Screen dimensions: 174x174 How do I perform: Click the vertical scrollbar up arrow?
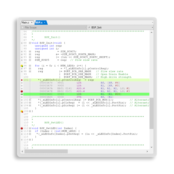[151, 33]
